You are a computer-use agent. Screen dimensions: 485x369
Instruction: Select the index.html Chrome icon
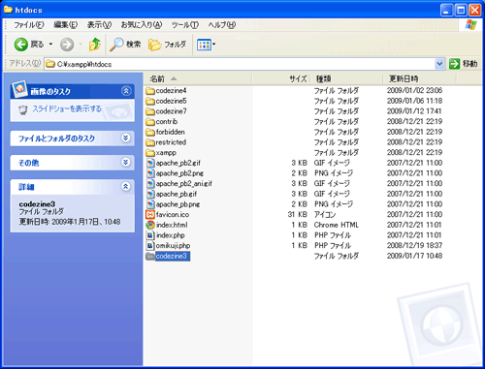click(x=150, y=225)
